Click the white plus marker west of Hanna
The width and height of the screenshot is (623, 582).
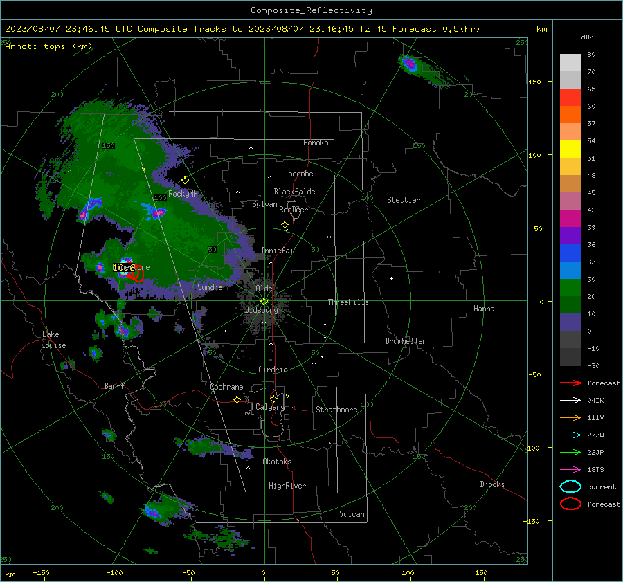(x=391, y=278)
